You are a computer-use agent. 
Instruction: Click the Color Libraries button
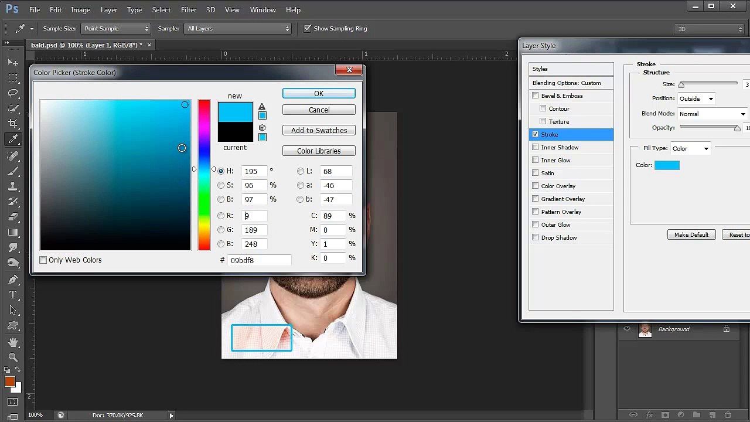319,151
